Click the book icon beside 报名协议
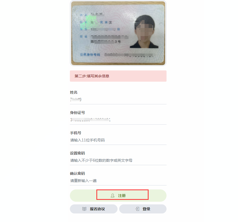Viewport: 238px width, 222px height. click(x=84, y=209)
